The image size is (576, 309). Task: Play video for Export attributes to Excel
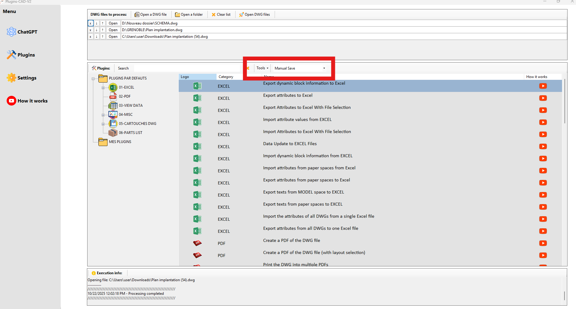point(543,98)
